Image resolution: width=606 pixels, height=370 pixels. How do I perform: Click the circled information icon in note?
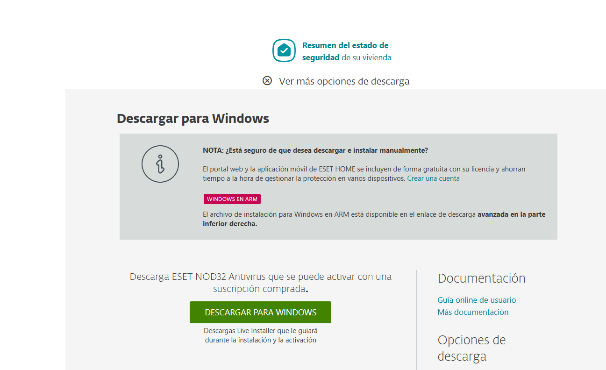(x=160, y=164)
